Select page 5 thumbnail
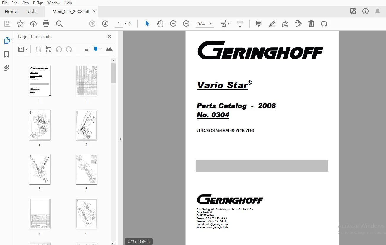386x245 pixels. click(40, 169)
